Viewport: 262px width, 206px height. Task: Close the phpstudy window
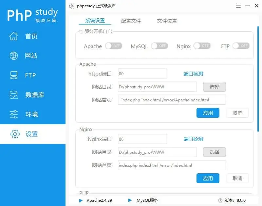click(256, 6)
